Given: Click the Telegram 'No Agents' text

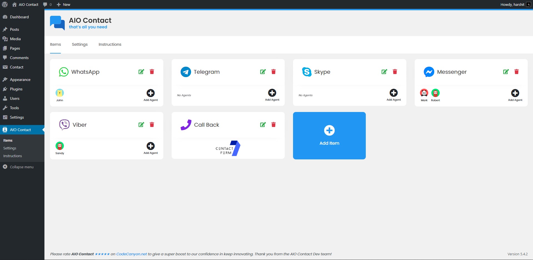Looking at the screenshot, I should point(184,95).
